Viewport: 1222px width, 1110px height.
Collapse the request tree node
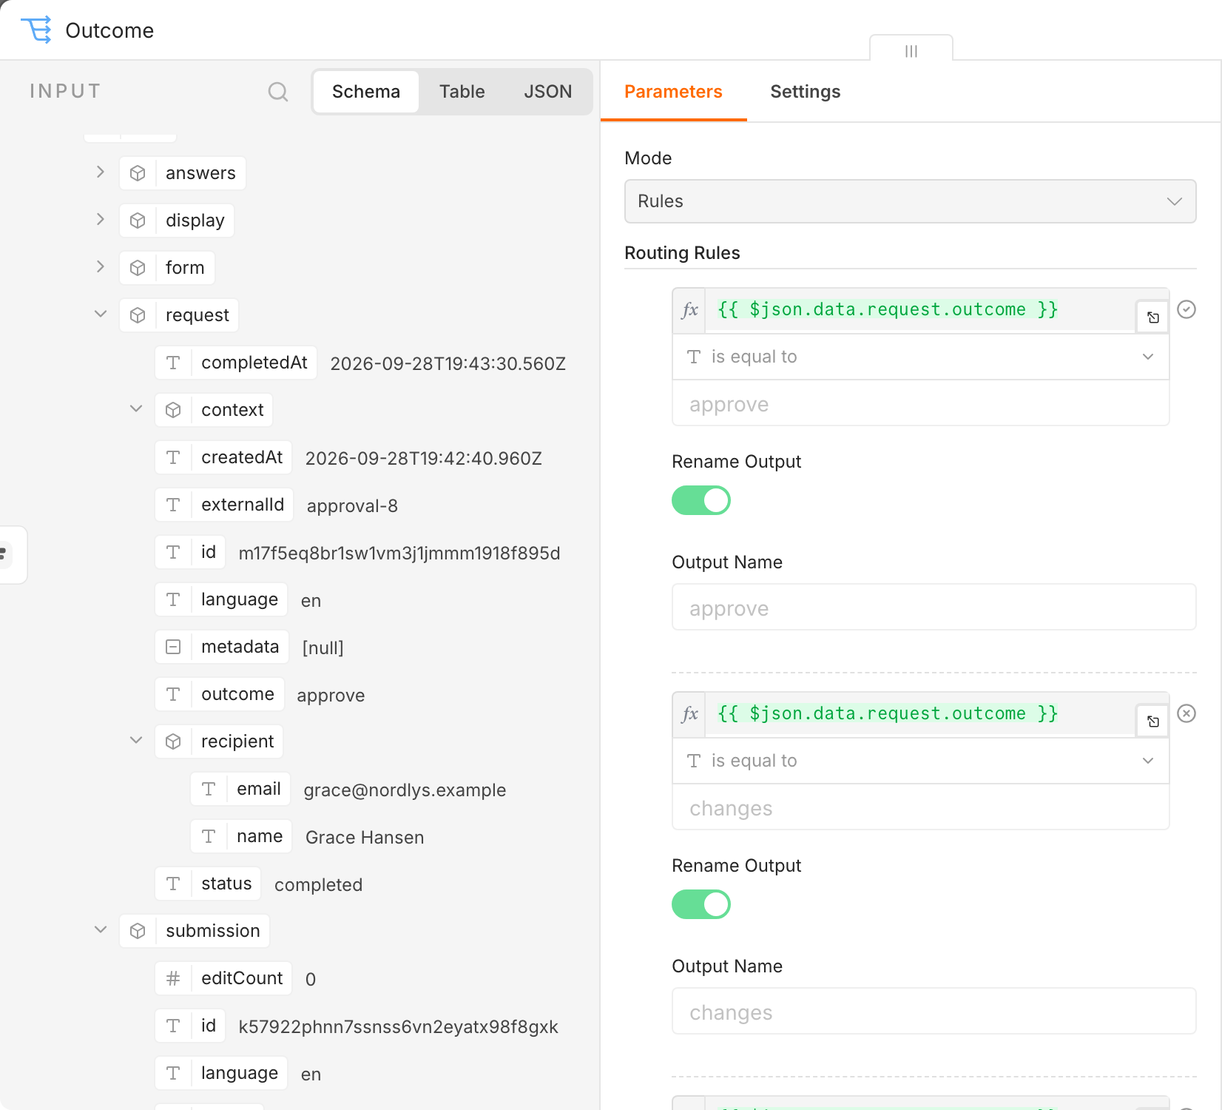[x=101, y=314]
